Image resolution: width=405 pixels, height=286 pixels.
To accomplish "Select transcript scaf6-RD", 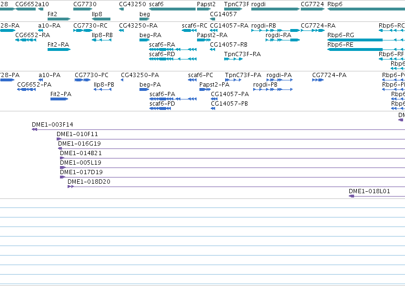I will [173, 59].
